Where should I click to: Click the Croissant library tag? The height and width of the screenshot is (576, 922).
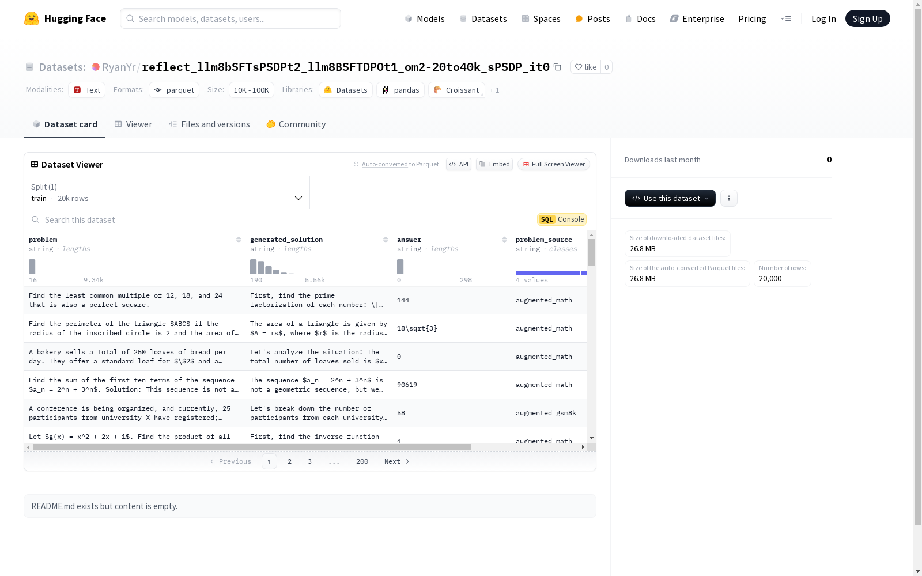[456, 90]
